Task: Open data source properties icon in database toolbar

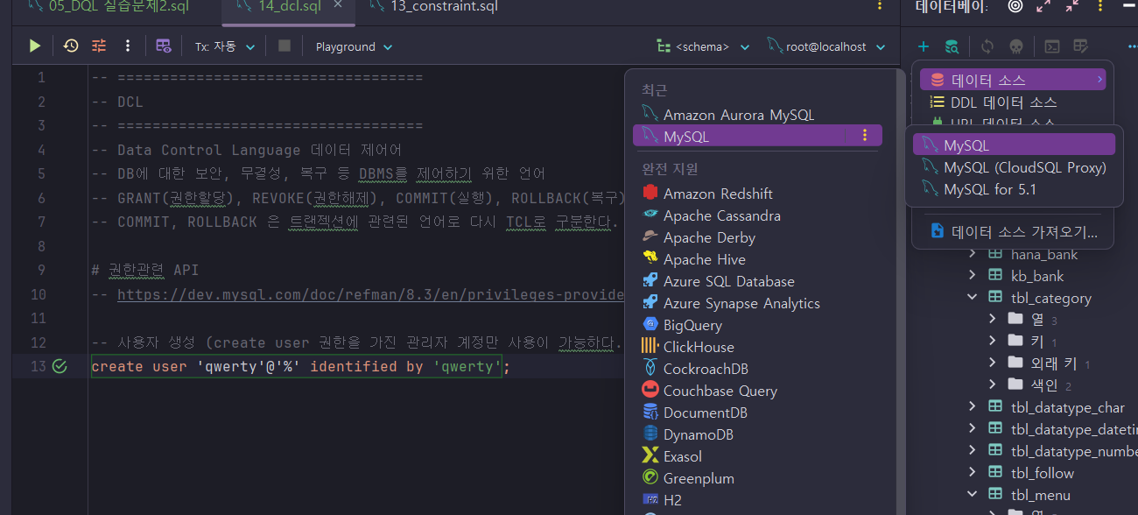Action: tap(952, 46)
